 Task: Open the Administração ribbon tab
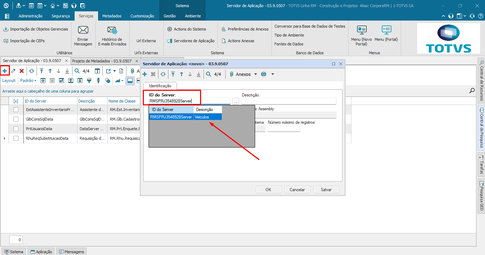(x=31, y=16)
